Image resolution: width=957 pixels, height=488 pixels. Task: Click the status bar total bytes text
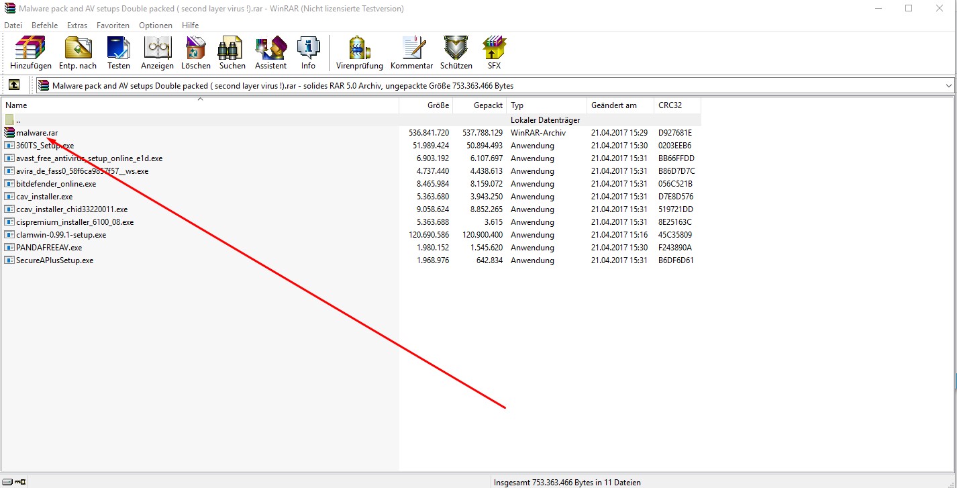(x=567, y=482)
